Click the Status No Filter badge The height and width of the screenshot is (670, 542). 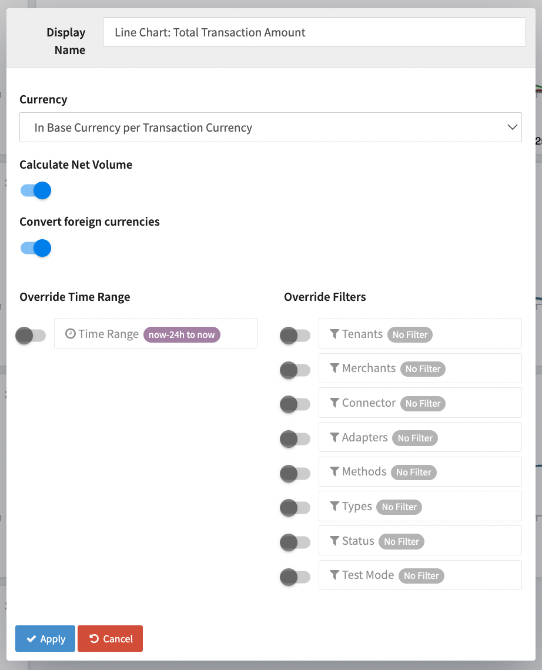pyautogui.click(x=402, y=541)
